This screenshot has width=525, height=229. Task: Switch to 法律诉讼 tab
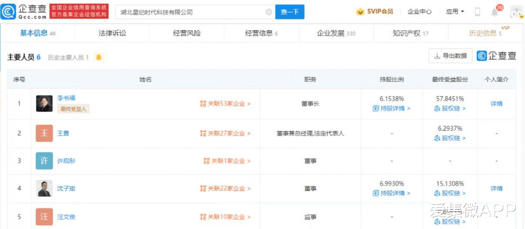pyautogui.click(x=112, y=33)
